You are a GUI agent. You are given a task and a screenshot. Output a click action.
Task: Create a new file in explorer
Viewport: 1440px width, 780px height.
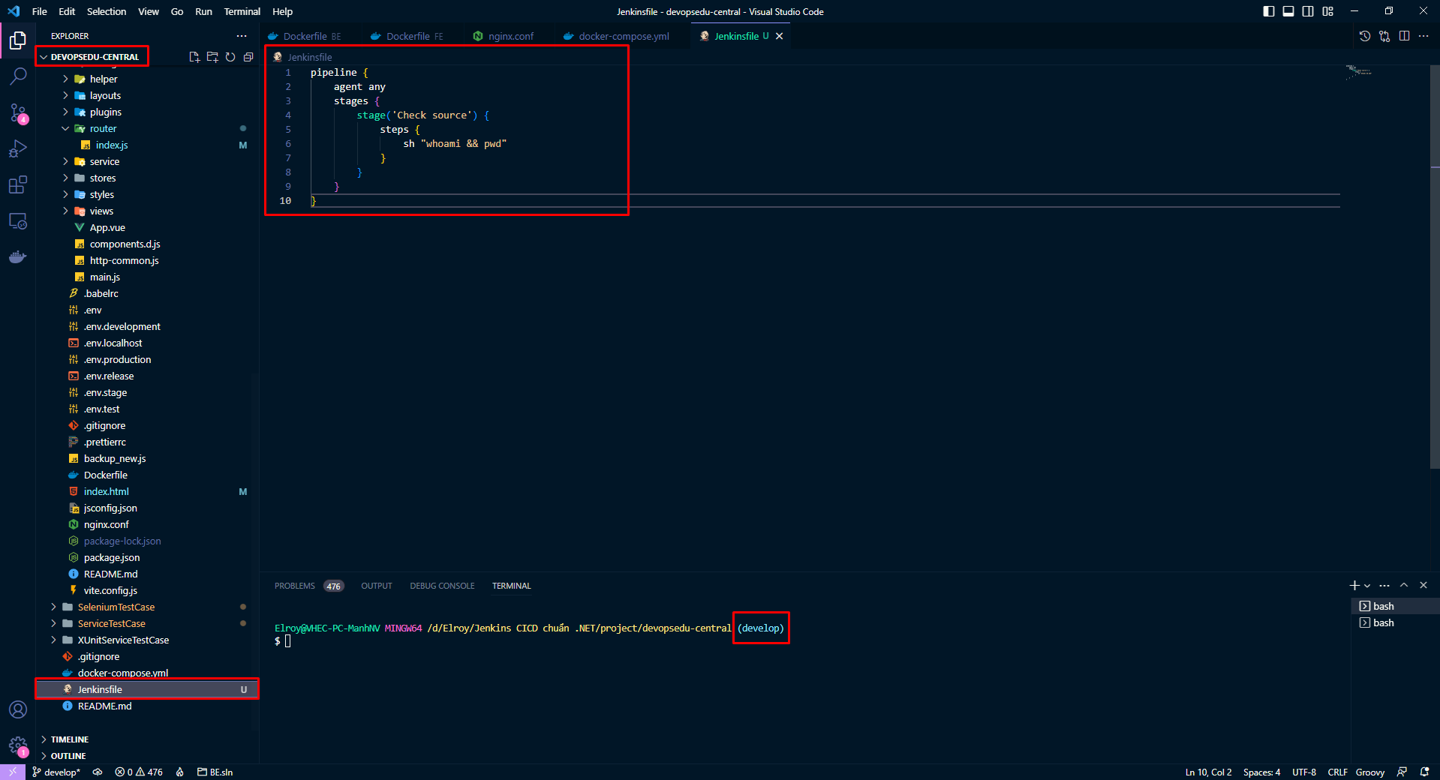coord(194,57)
